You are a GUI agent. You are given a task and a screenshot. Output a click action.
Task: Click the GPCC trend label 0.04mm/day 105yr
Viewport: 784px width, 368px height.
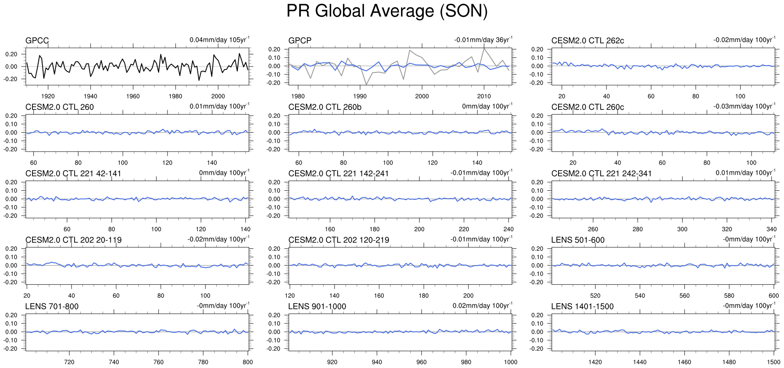point(219,40)
